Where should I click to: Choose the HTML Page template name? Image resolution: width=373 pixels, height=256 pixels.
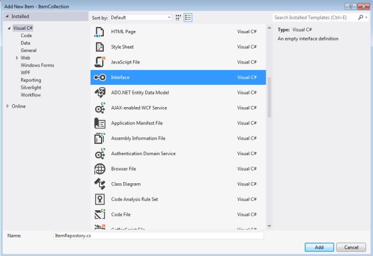click(x=123, y=32)
